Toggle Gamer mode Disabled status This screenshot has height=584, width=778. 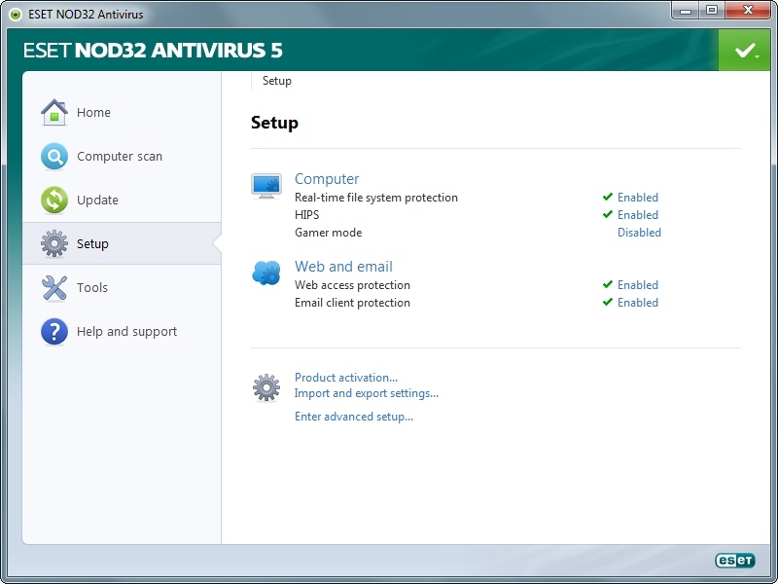639,233
